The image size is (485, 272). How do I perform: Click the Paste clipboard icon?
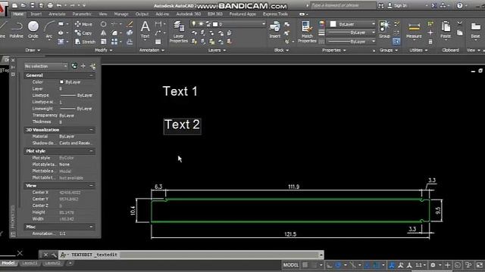click(x=446, y=30)
